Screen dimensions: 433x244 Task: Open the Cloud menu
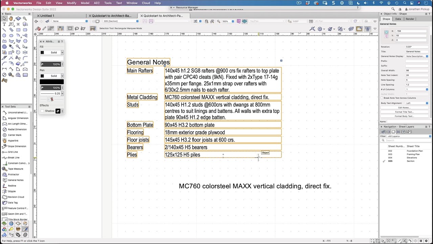coord(146,3)
